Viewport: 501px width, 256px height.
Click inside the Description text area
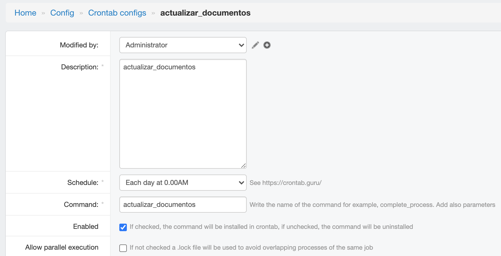(x=183, y=116)
